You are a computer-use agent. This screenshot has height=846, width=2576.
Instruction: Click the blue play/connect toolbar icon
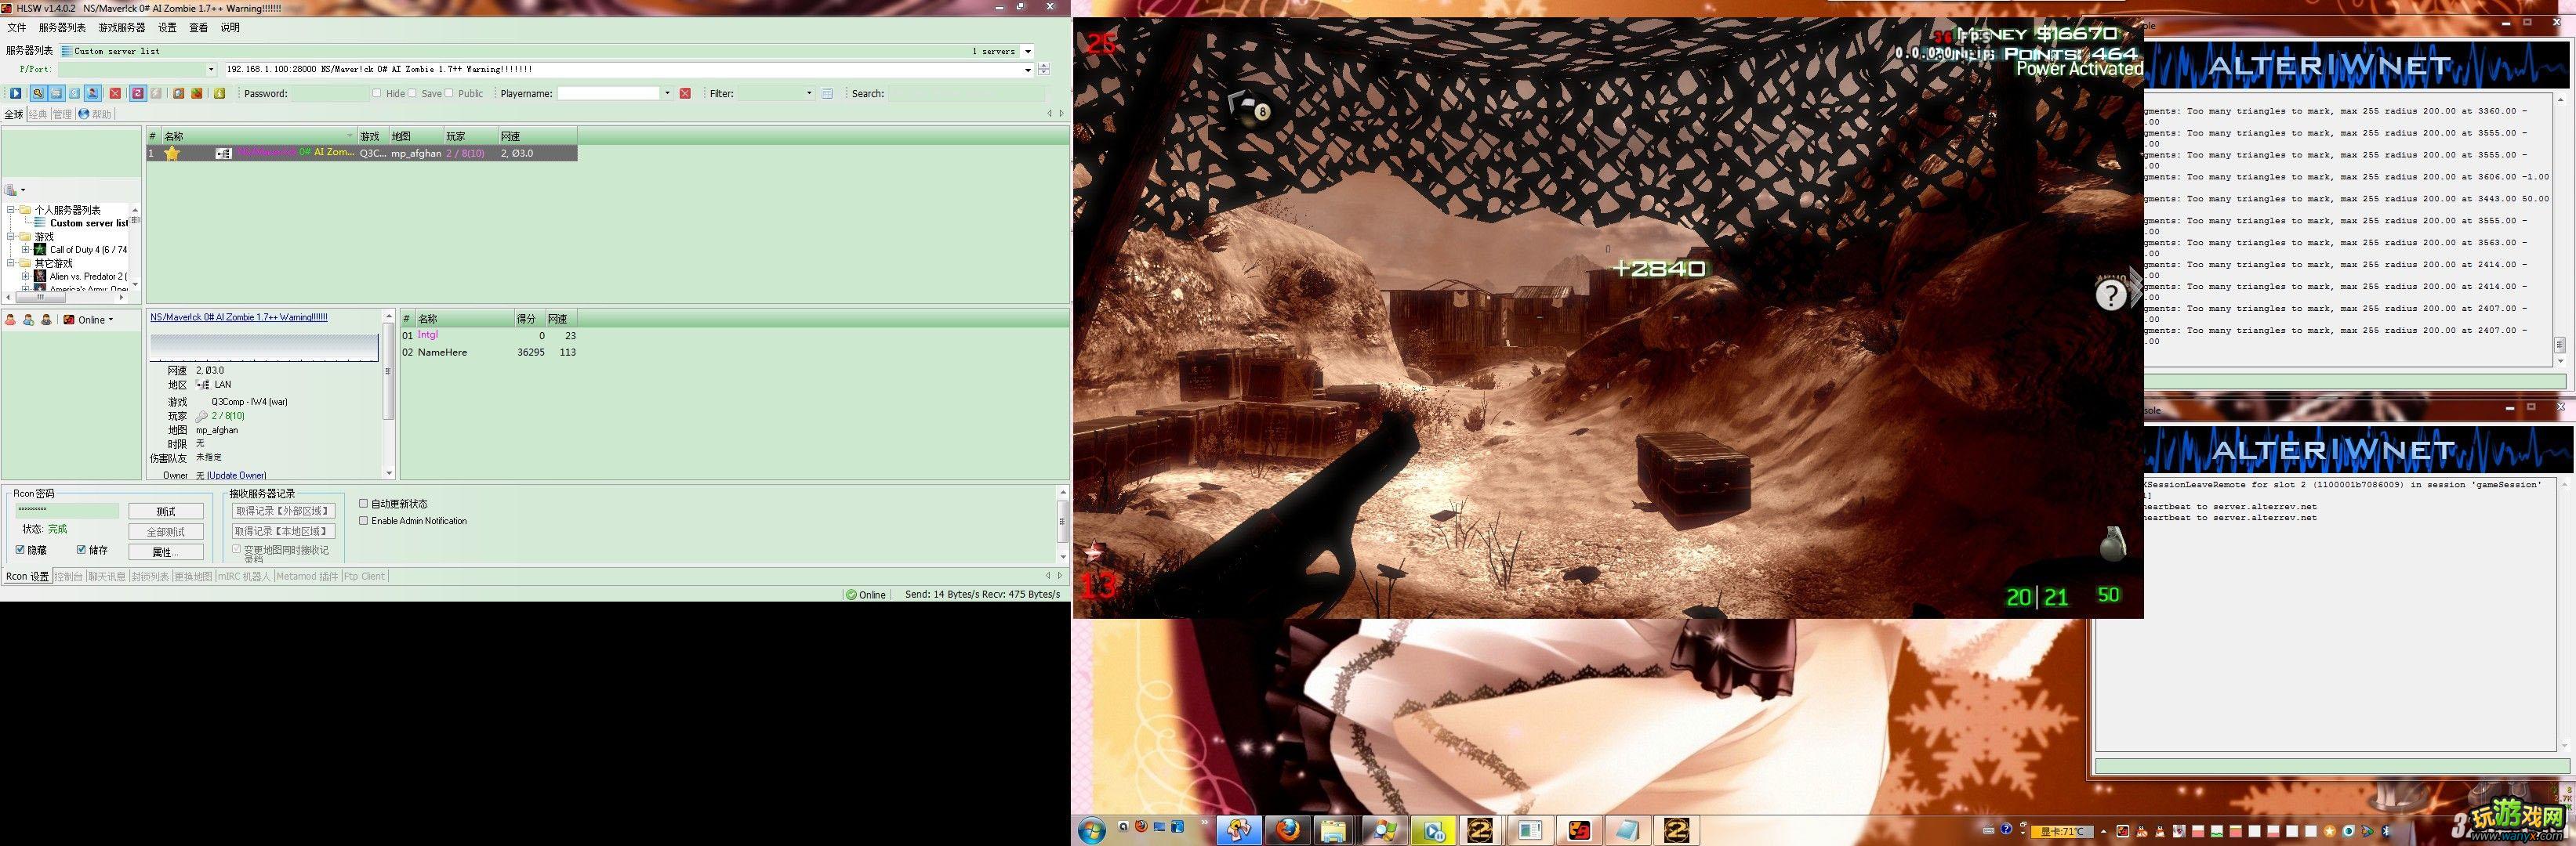click(x=15, y=93)
